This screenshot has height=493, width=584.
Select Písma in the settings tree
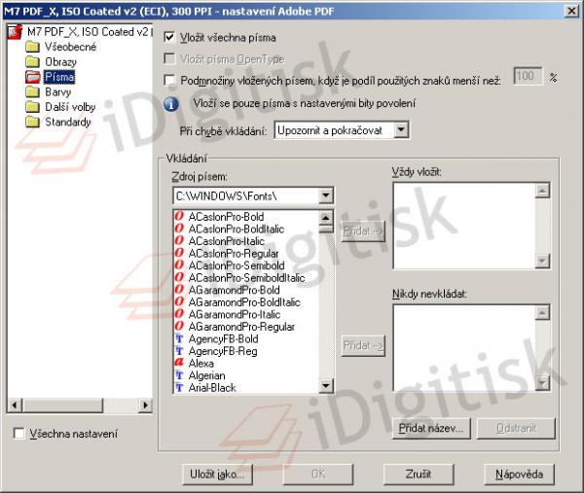point(59,77)
